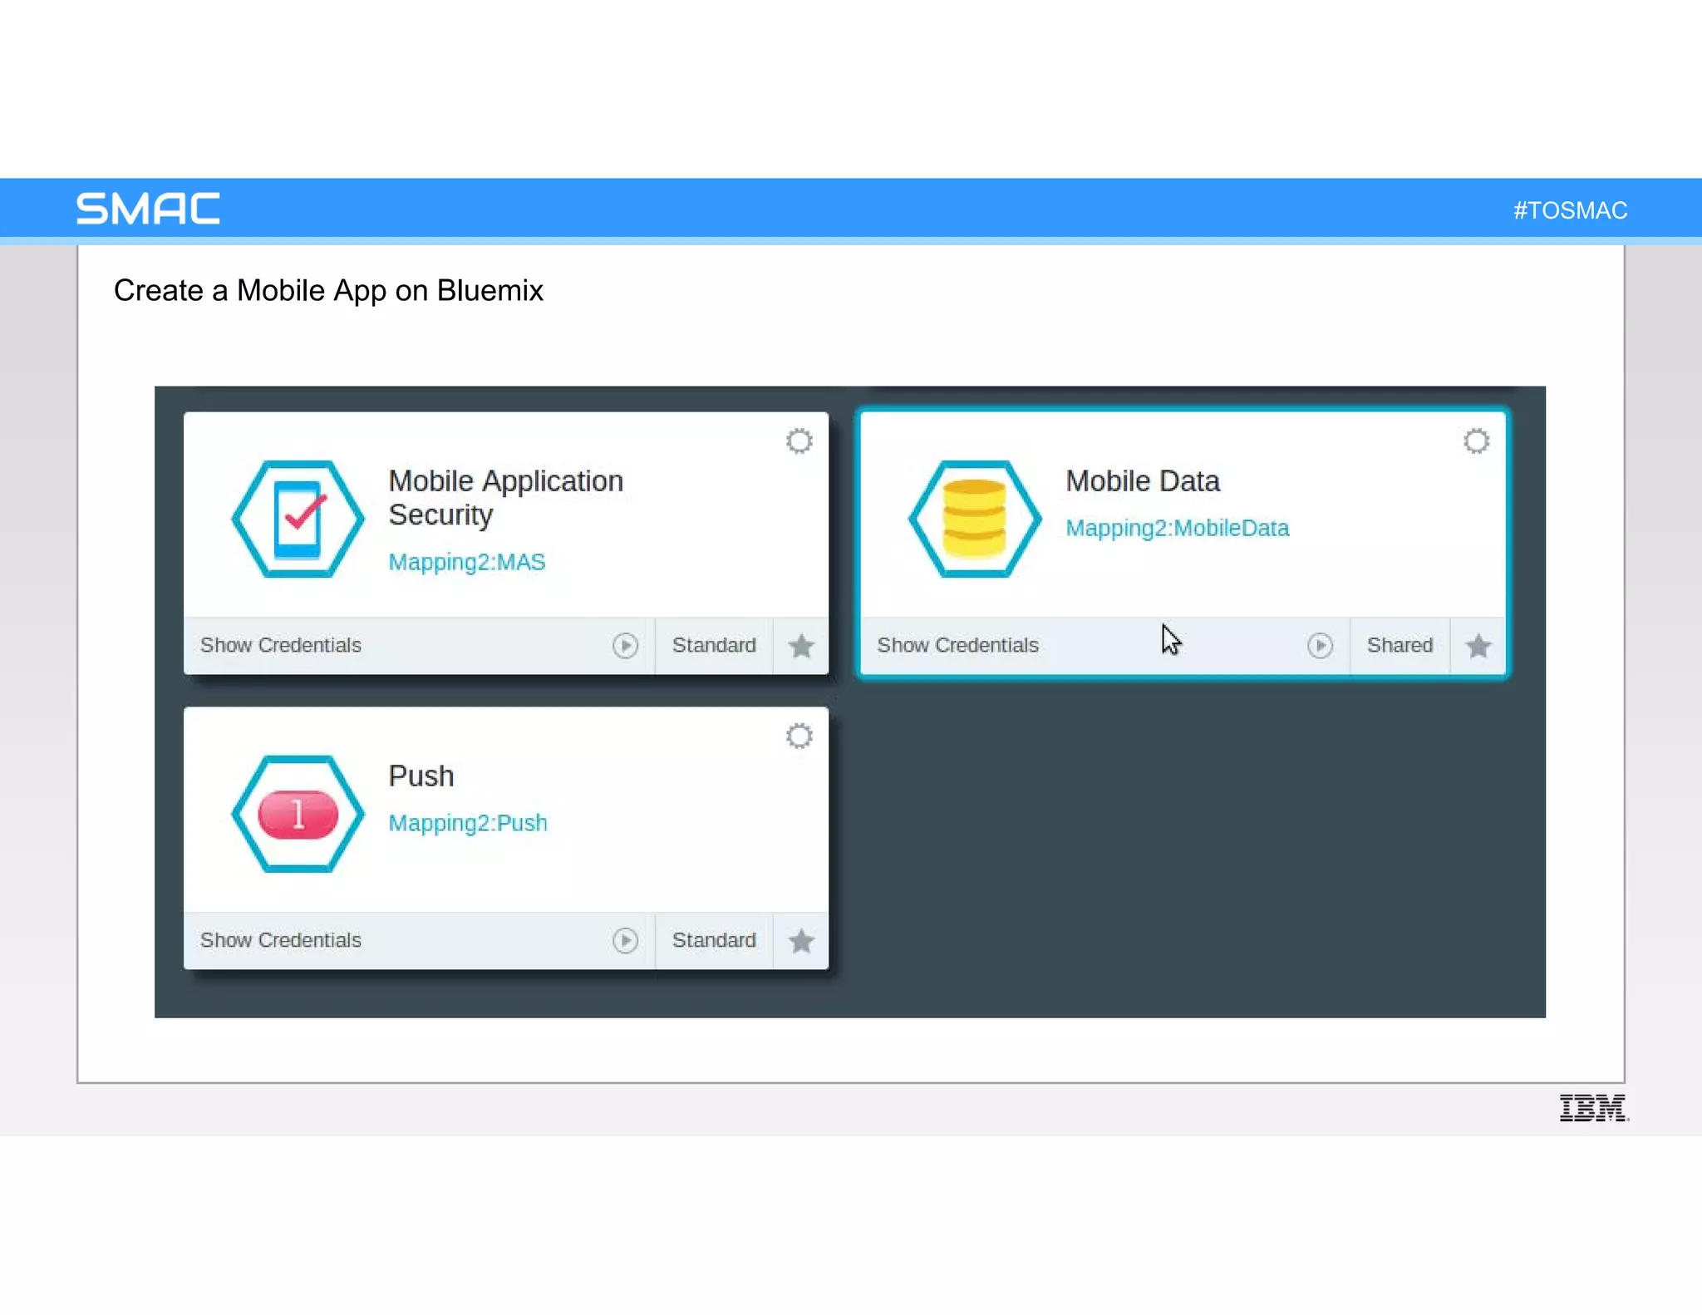This screenshot has height=1315, width=1702.
Task: Expand credentials arrow on Push card
Action: (x=625, y=941)
